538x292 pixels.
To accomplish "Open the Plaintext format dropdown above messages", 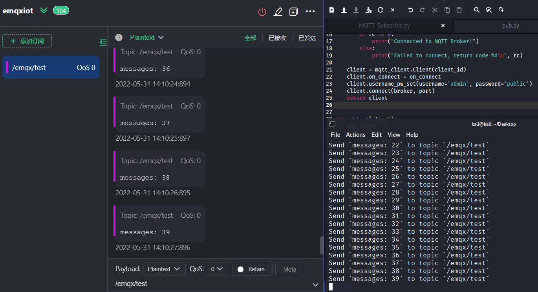I will [147, 37].
